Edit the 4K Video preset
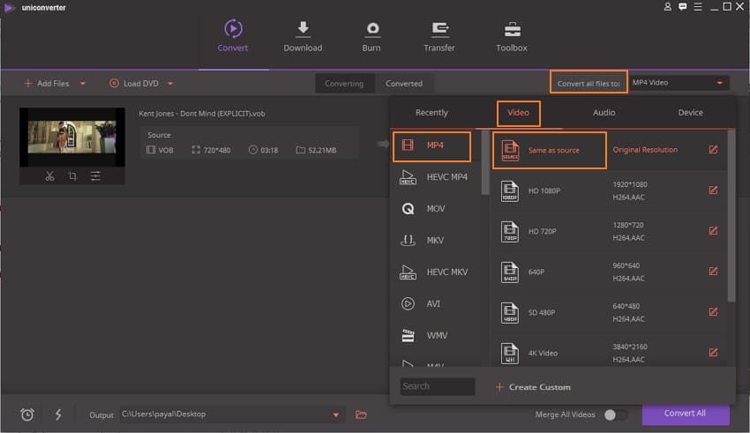 (x=713, y=353)
